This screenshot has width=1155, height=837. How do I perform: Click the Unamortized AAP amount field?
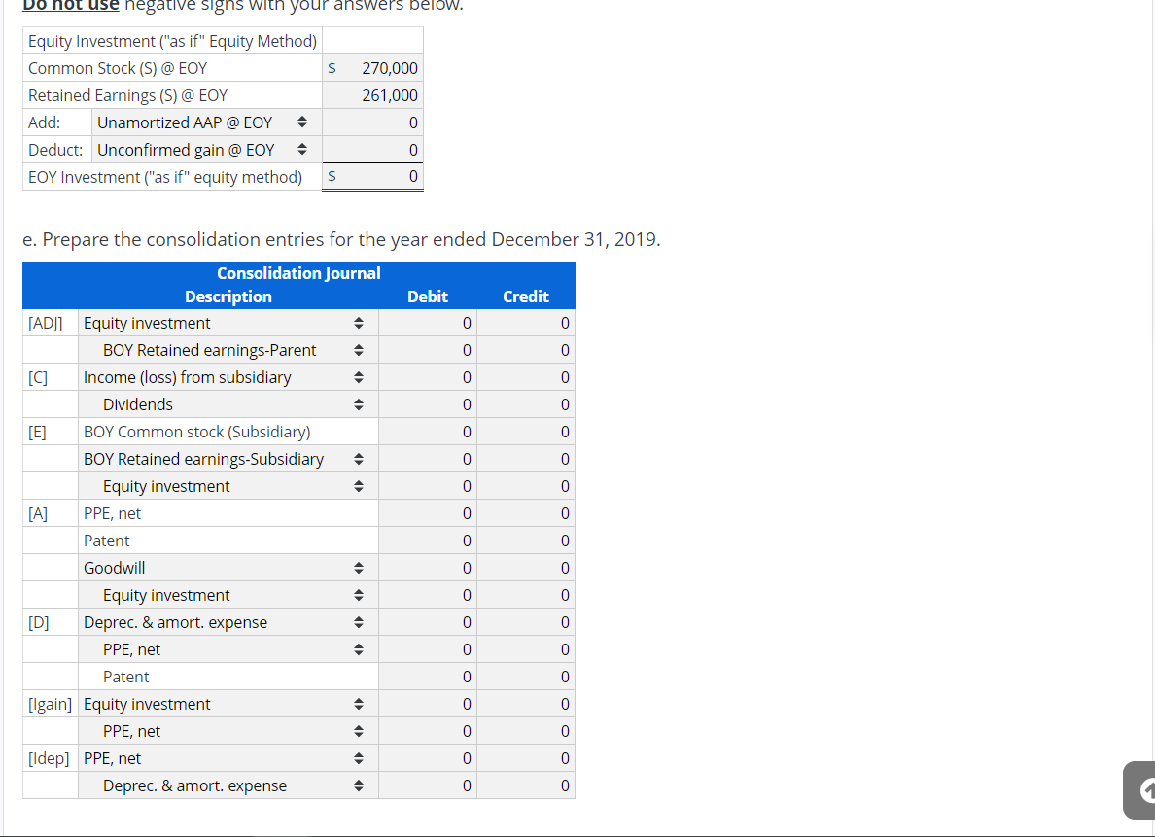372,122
